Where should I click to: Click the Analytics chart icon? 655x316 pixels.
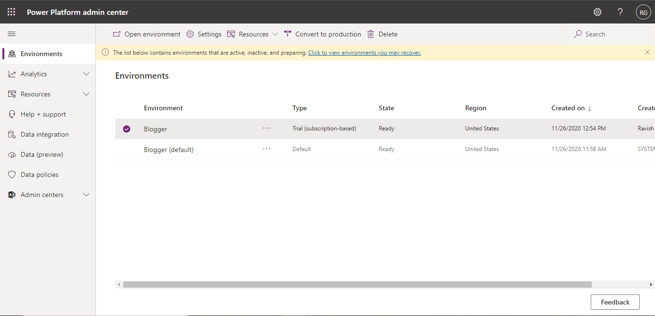click(12, 74)
